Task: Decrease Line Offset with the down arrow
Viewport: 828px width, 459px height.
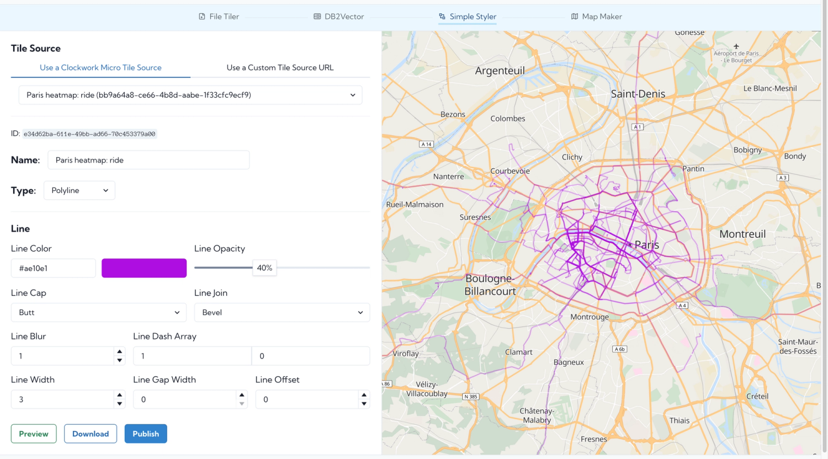Action: click(364, 404)
